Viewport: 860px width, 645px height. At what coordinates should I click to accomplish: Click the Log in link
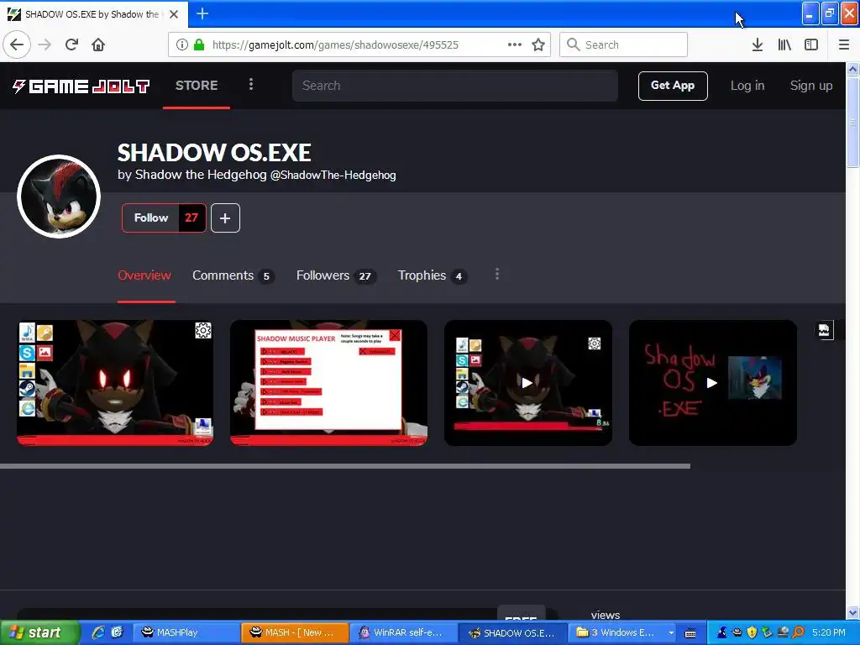747,86
